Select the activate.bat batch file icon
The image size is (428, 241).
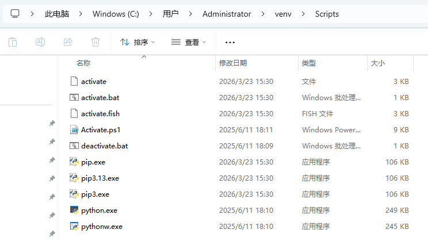[x=74, y=98]
